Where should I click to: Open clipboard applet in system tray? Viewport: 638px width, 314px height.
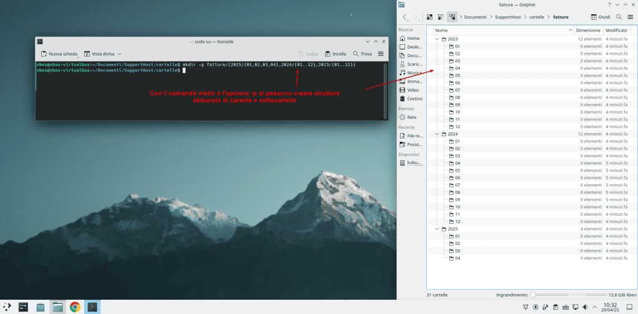click(x=555, y=307)
